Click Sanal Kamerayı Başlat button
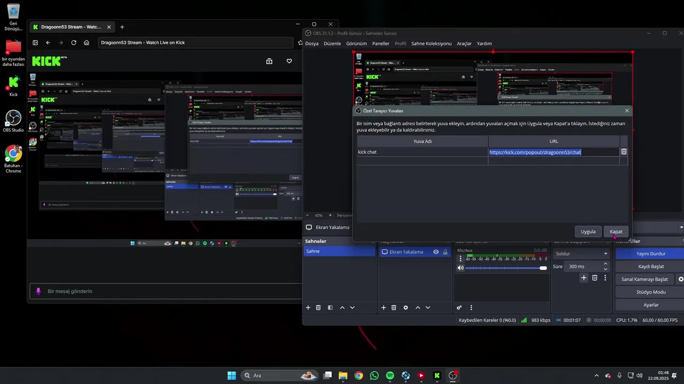The width and height of the screenshot is (684, 384). tap(644, 279)
